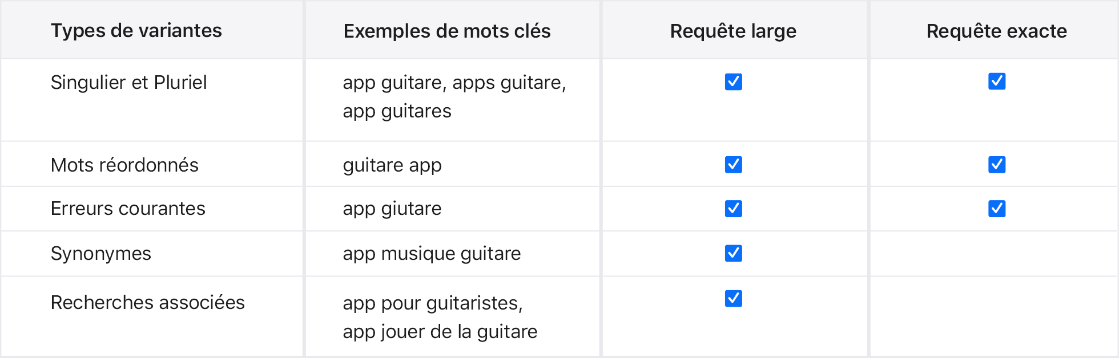Select the Requête large column header
The width and height of the screenshot is (1119, 358).
point(733,31)
